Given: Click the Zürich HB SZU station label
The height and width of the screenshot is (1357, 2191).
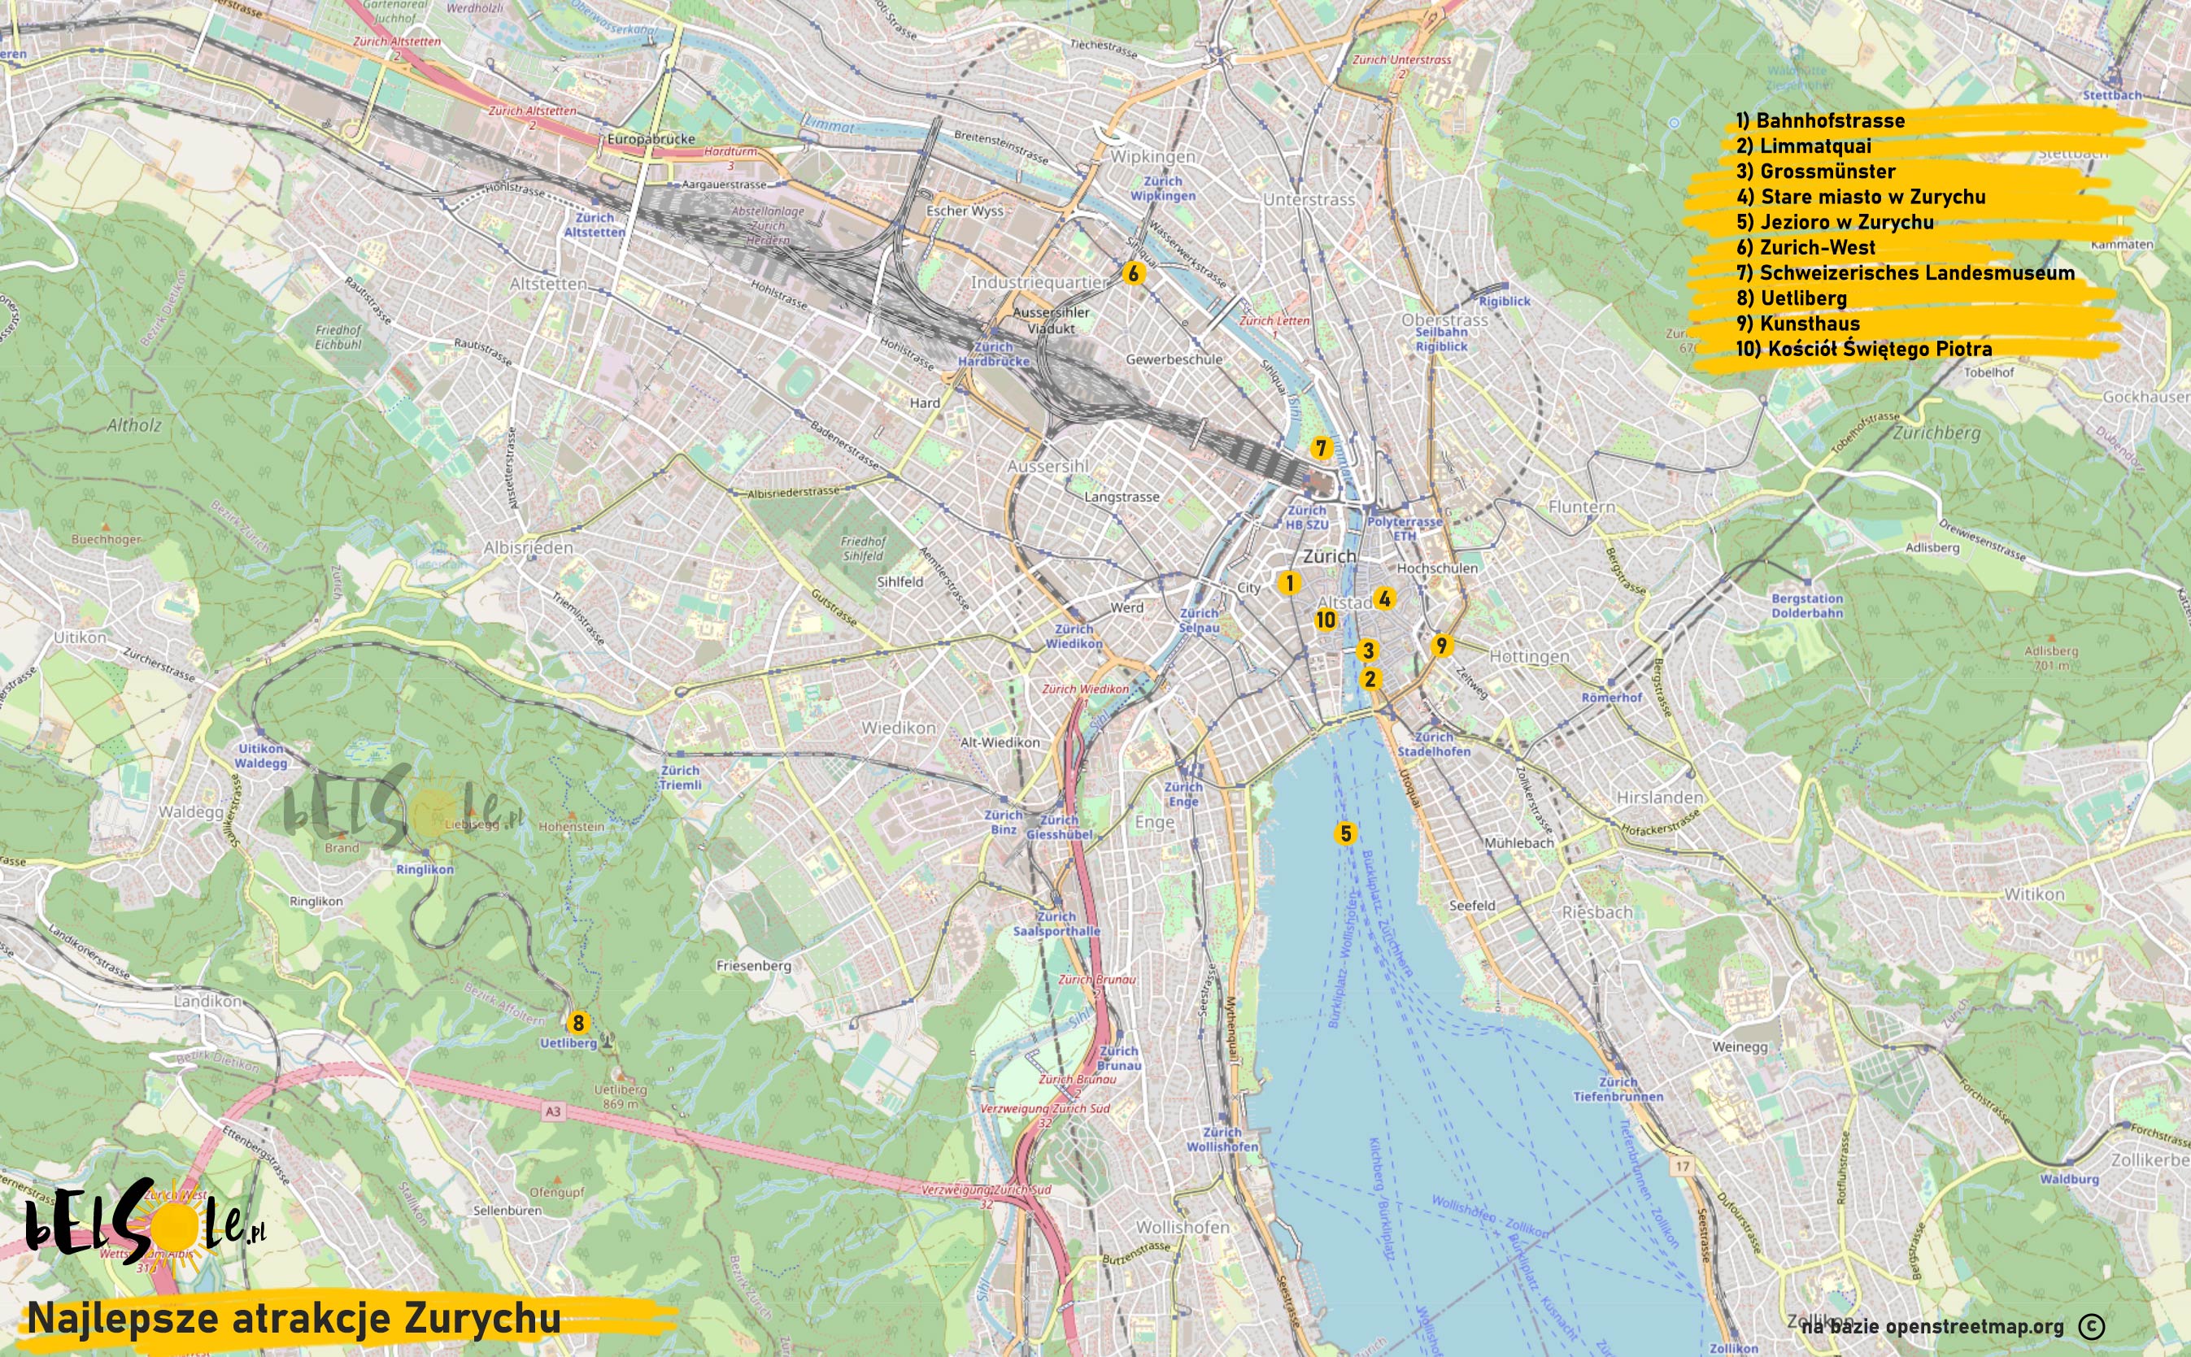Looking at the screenshot, I should [x=1307, y=517].
